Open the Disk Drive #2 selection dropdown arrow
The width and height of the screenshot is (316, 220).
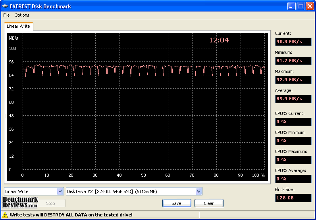pos(198,191)
